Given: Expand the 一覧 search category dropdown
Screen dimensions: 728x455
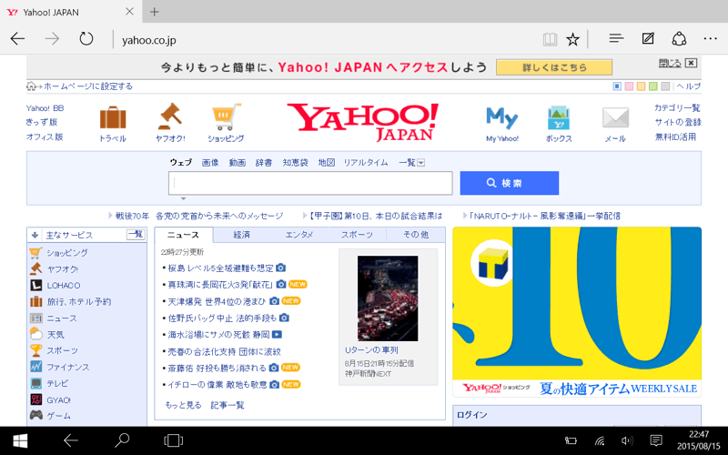Looking at the screenshot, I should click(x=420, y=163).
